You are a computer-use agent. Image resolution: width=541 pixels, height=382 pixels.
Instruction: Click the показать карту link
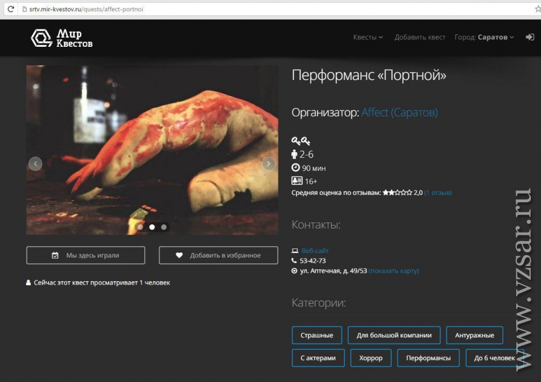tap(394, 271)
